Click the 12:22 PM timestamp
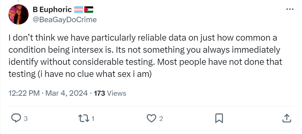 tap(24, 93)
